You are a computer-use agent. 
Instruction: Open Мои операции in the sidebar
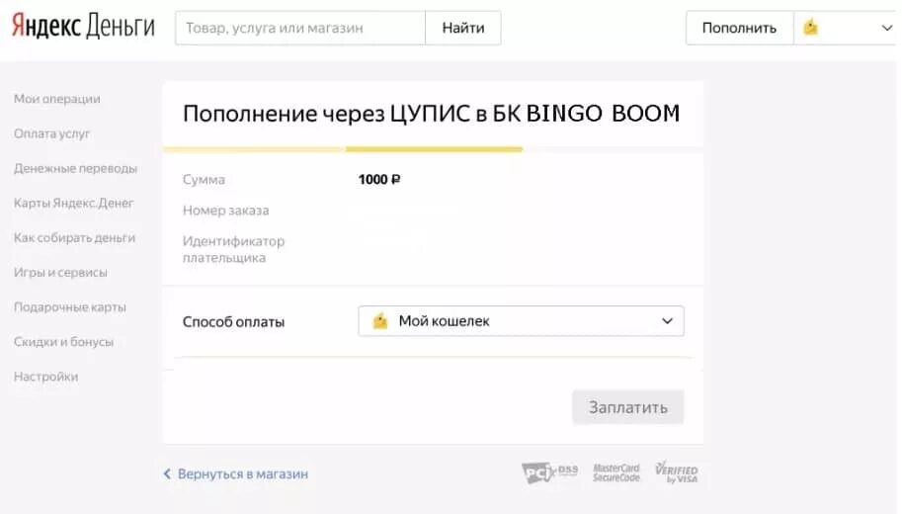pos(57,99)
